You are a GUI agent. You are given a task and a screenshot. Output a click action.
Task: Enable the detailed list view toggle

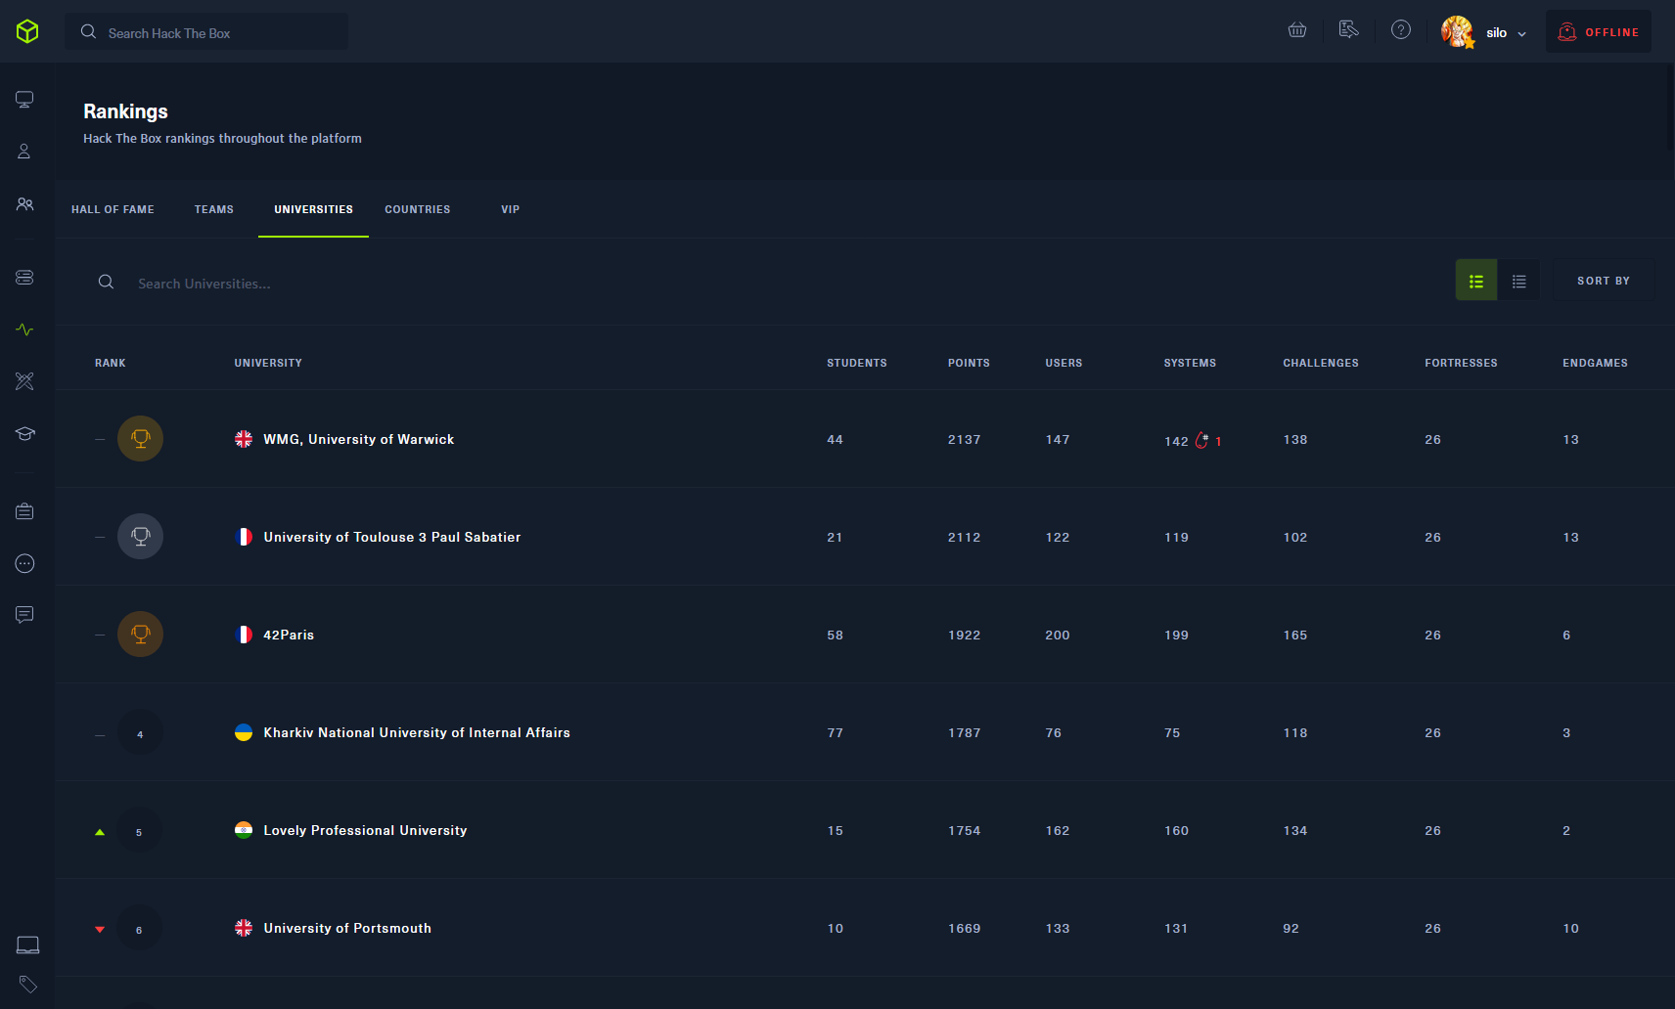(x=1475, y=282)
